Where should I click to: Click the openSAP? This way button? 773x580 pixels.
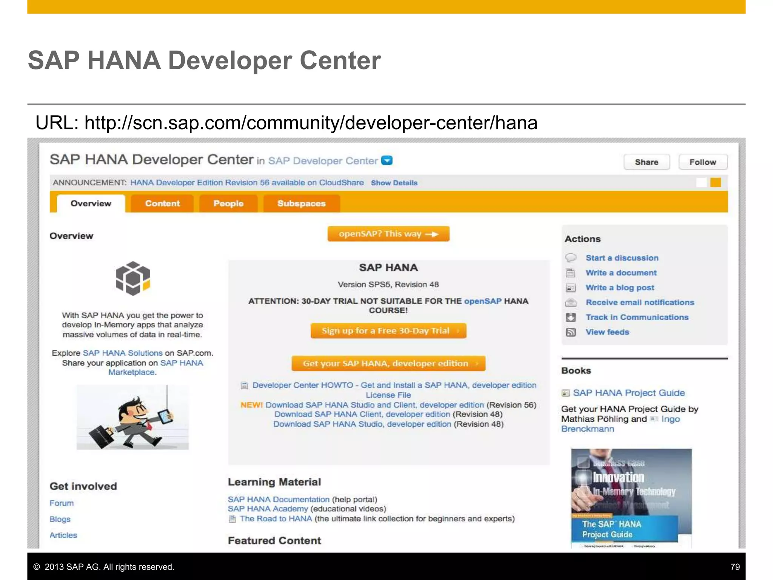pyautogui.click(x=388, y=234)
